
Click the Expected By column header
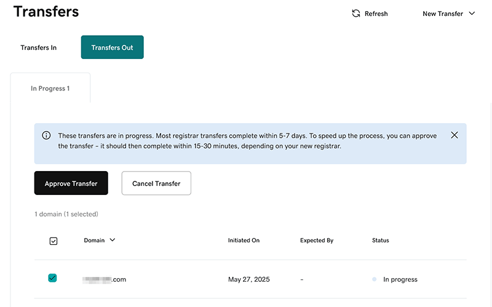pos(317,241)
